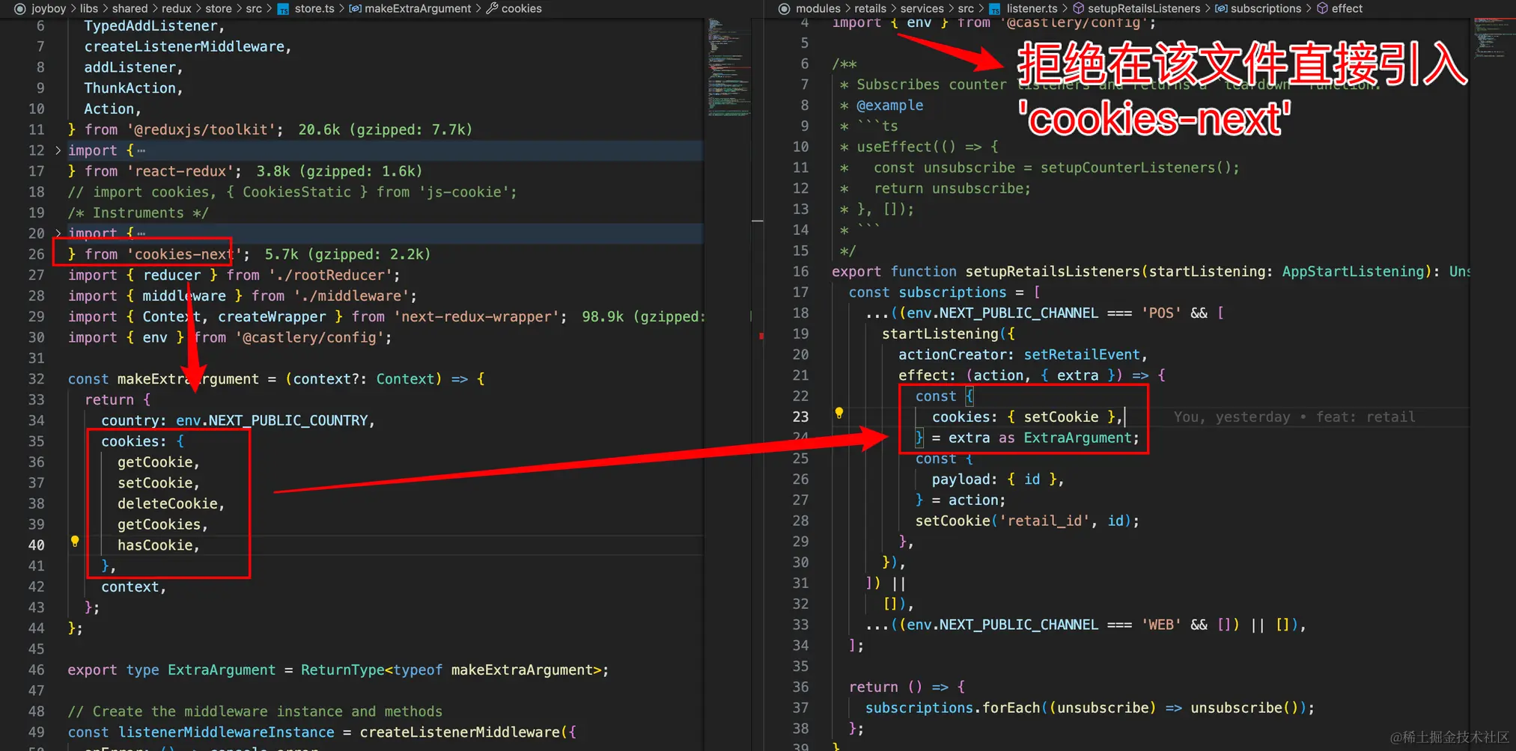This screenshot has width=1516, height=751.
Task: Select the effect breadcrumb symbol
Action: [1347, 9]
